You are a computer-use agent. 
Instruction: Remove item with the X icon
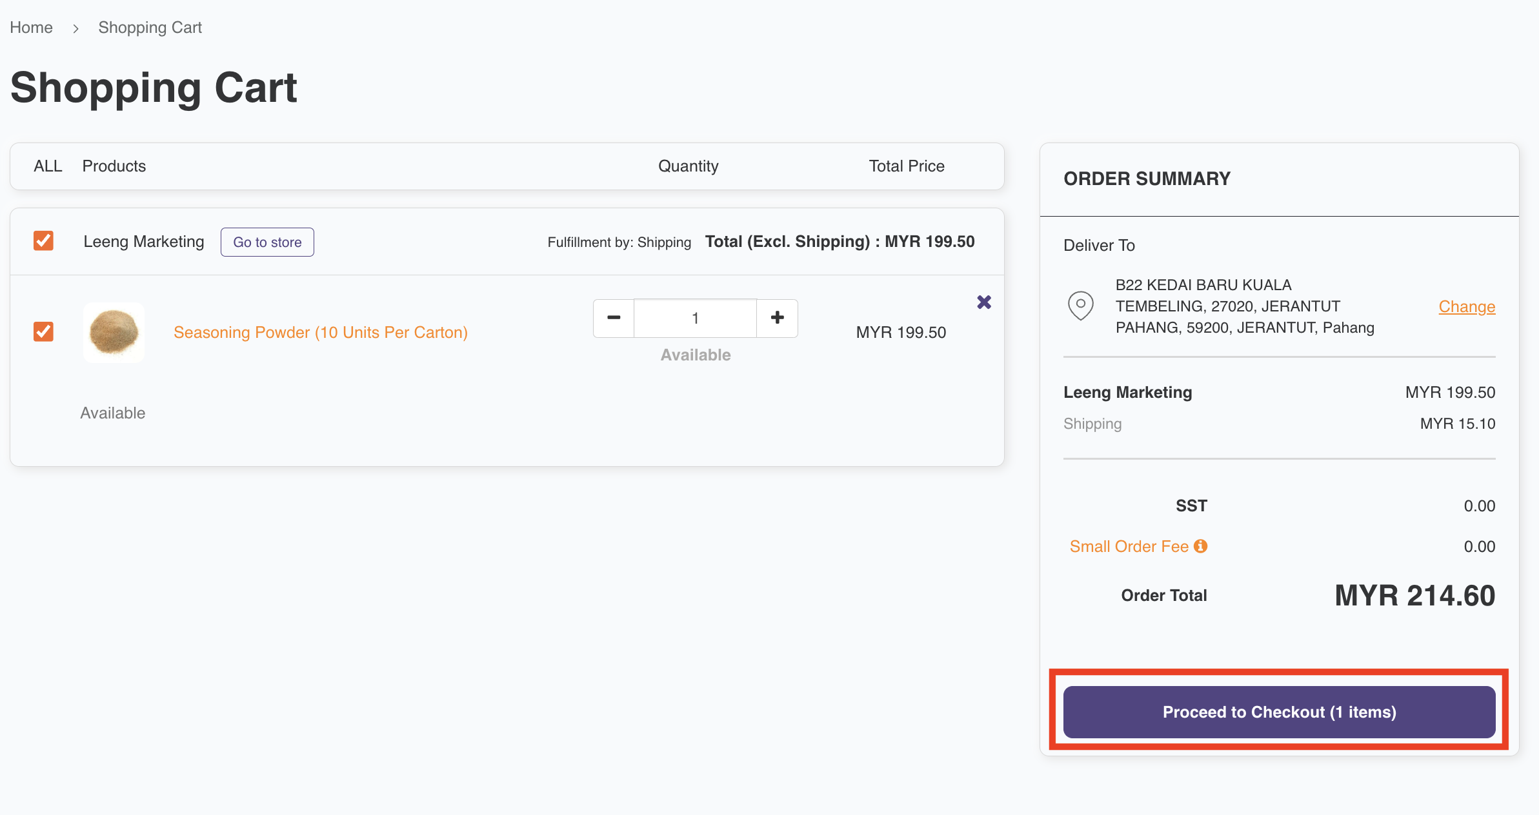(983, 302)
